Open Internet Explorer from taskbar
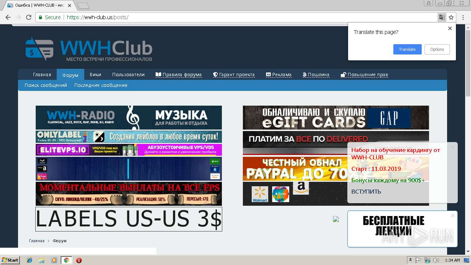This screenshot has height=265, width=471. click(29, 260)
